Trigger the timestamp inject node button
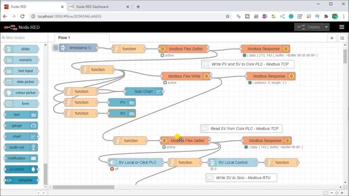This screenshot has width=349, height=196. coord(56,48)
